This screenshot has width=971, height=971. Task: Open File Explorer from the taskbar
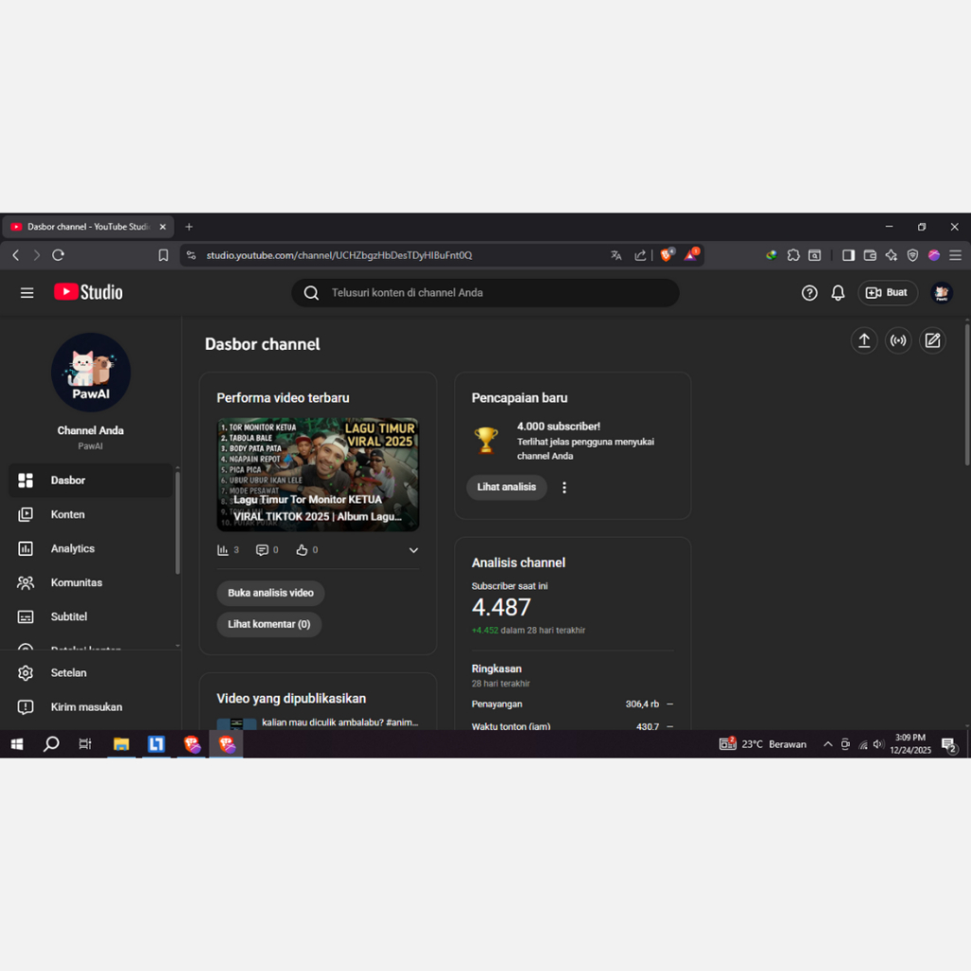click(x=120, y=743)
